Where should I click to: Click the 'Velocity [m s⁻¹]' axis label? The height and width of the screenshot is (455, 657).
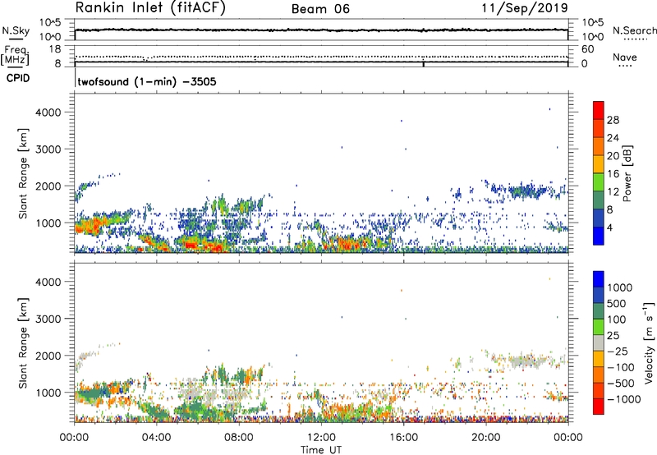tap(649, 342)
